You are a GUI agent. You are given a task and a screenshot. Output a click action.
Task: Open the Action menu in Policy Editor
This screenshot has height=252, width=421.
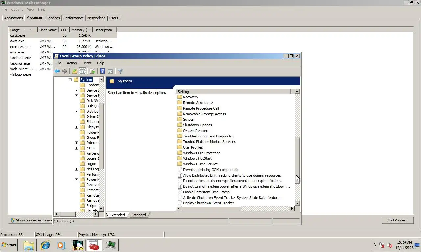72,63
